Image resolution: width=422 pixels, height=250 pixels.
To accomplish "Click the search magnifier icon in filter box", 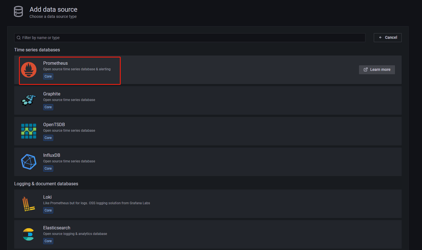I will click(x=19, y=38).
